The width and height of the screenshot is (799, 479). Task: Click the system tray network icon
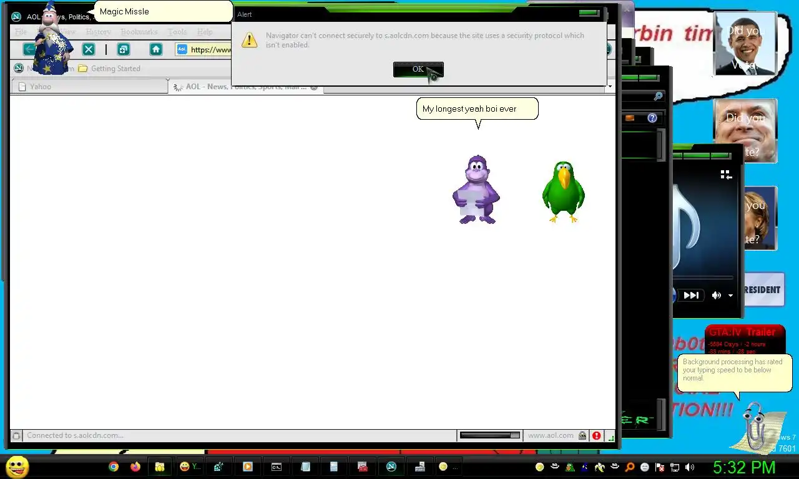tap(675, 467)
